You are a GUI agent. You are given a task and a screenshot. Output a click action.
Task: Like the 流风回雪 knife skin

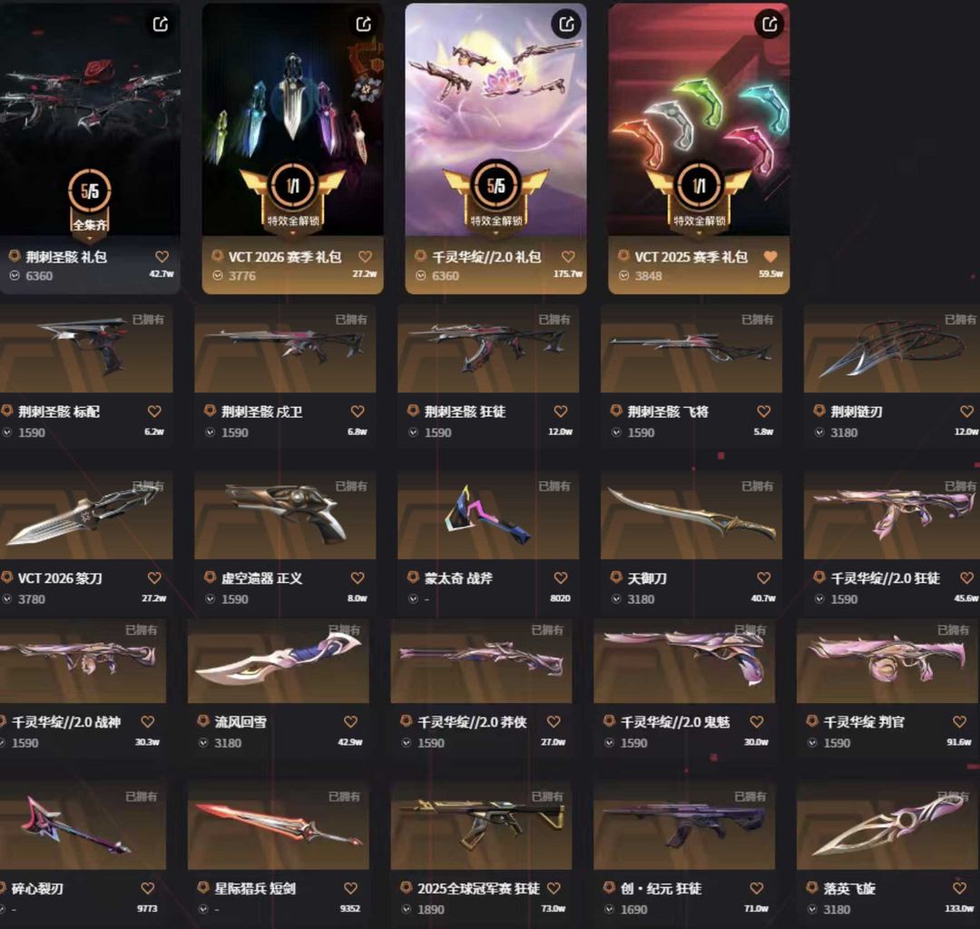click(350, 721)
